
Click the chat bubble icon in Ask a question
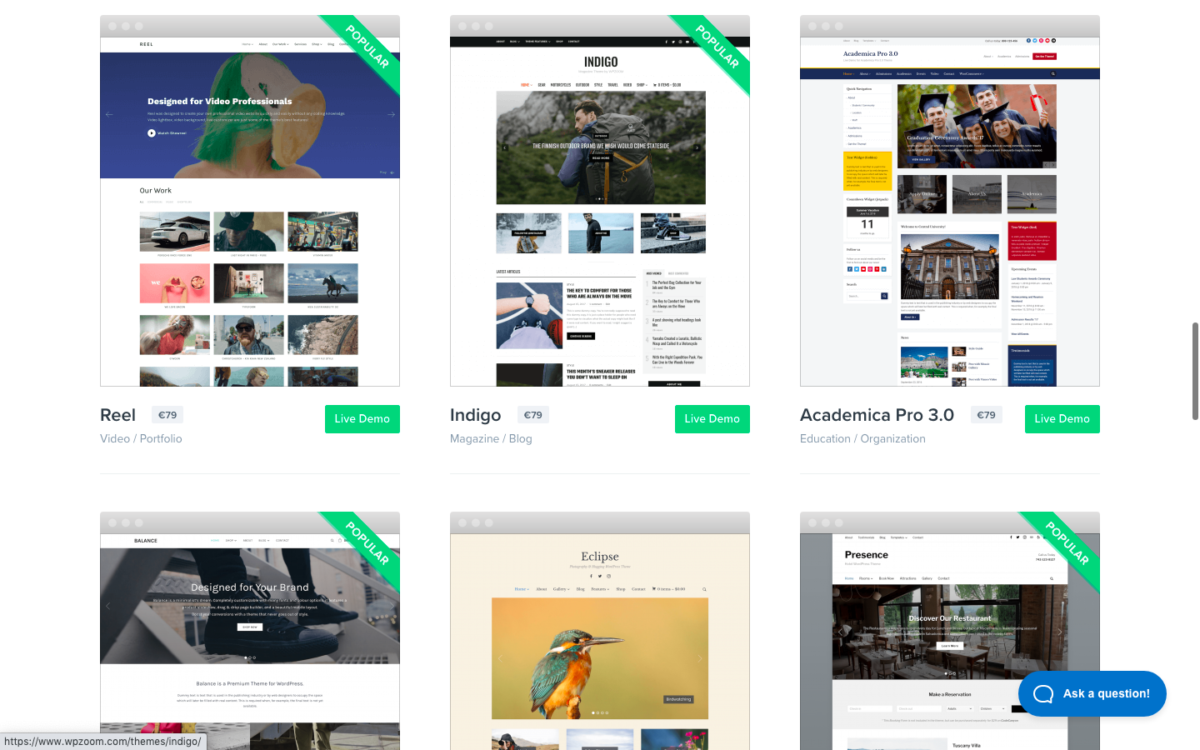click(x=1043, y=693)
